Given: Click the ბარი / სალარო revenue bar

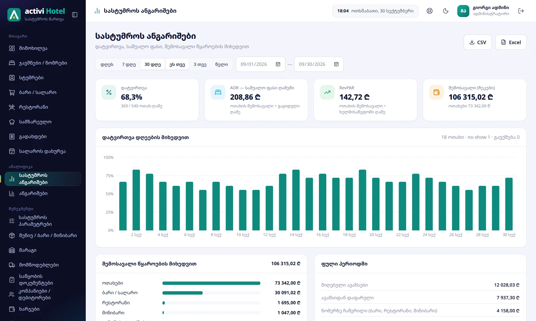Looking at the screenshot, I should [x=211, y=293].
